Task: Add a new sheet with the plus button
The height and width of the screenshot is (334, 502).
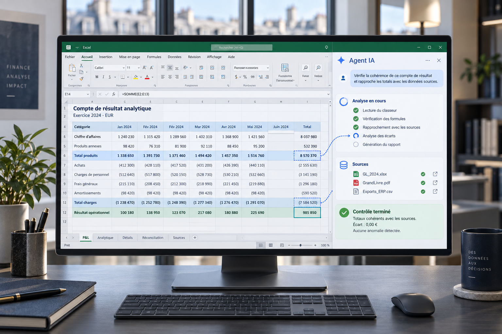Action: [195, 238]
